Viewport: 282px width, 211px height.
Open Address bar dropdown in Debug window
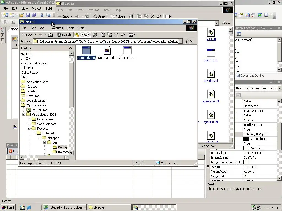coord(180,41)
